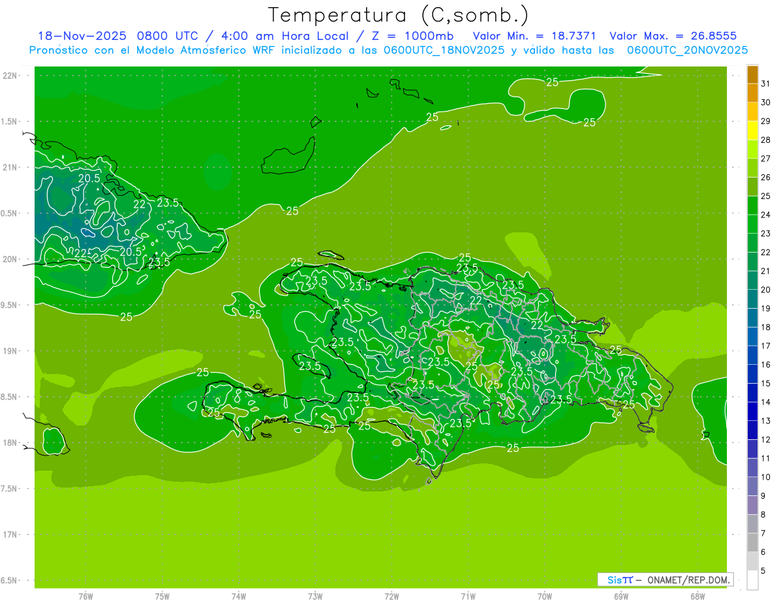Select the "76W" longitude axis label
Viewport: 783px width, 605px height.
[85, 597]
